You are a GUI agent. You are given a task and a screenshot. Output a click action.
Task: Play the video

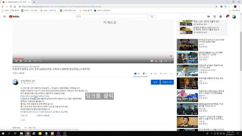pyautogui.click(x=21, y=61)
